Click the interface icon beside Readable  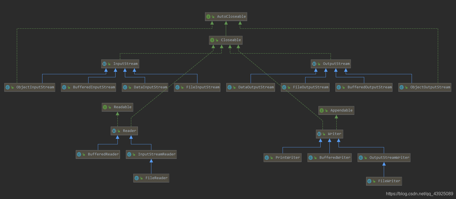pos(105,107)
